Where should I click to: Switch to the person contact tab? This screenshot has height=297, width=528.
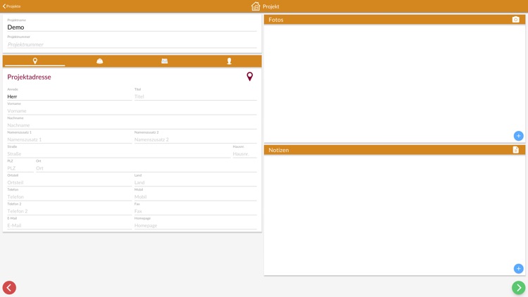click(x=229, y=61)
